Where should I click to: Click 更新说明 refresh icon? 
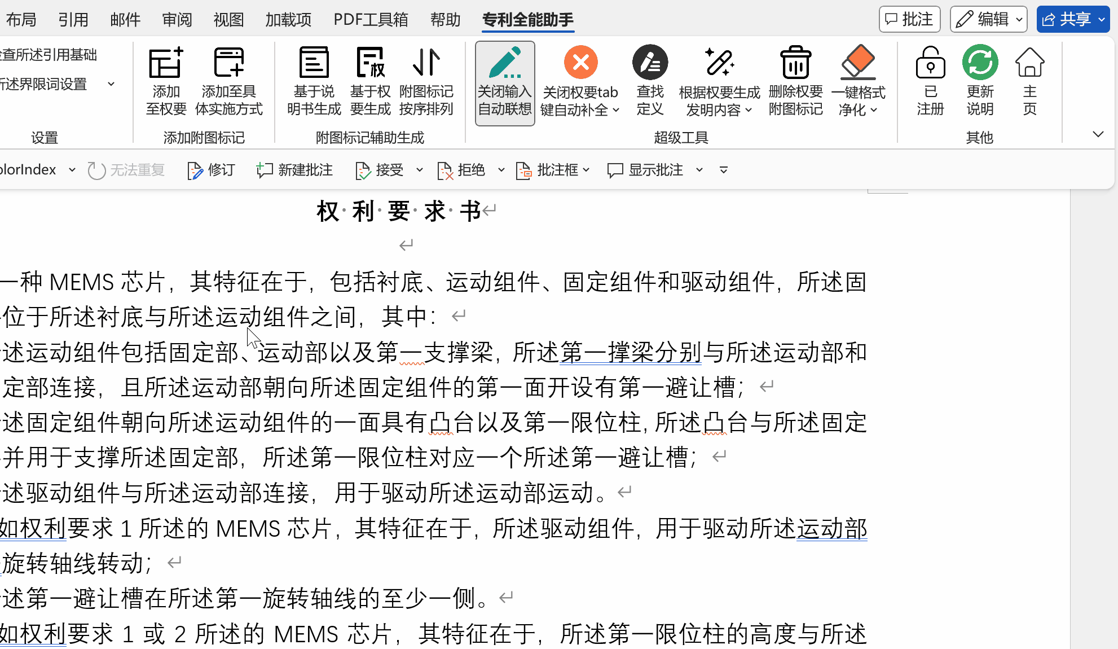[980, 63]
